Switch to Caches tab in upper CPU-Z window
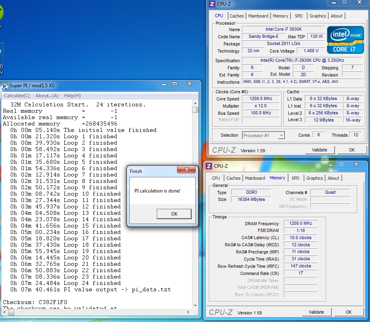The image size is (370, 322). point(236,16)
